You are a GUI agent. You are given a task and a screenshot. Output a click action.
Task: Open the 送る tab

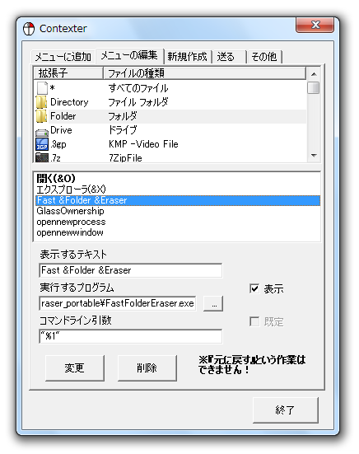point(229,57)
